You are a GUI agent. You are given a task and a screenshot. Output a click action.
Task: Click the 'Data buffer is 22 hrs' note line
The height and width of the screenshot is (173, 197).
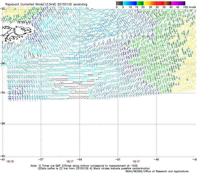point(94,168)
